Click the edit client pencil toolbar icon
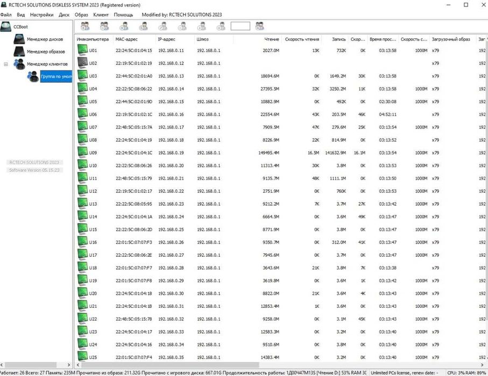Image resolution: width=488 pixels, height=376 pixels. [x=163, y=26]
